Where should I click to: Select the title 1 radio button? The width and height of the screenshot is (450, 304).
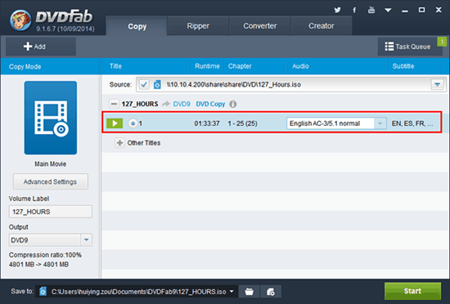click(x=133, y=123)
